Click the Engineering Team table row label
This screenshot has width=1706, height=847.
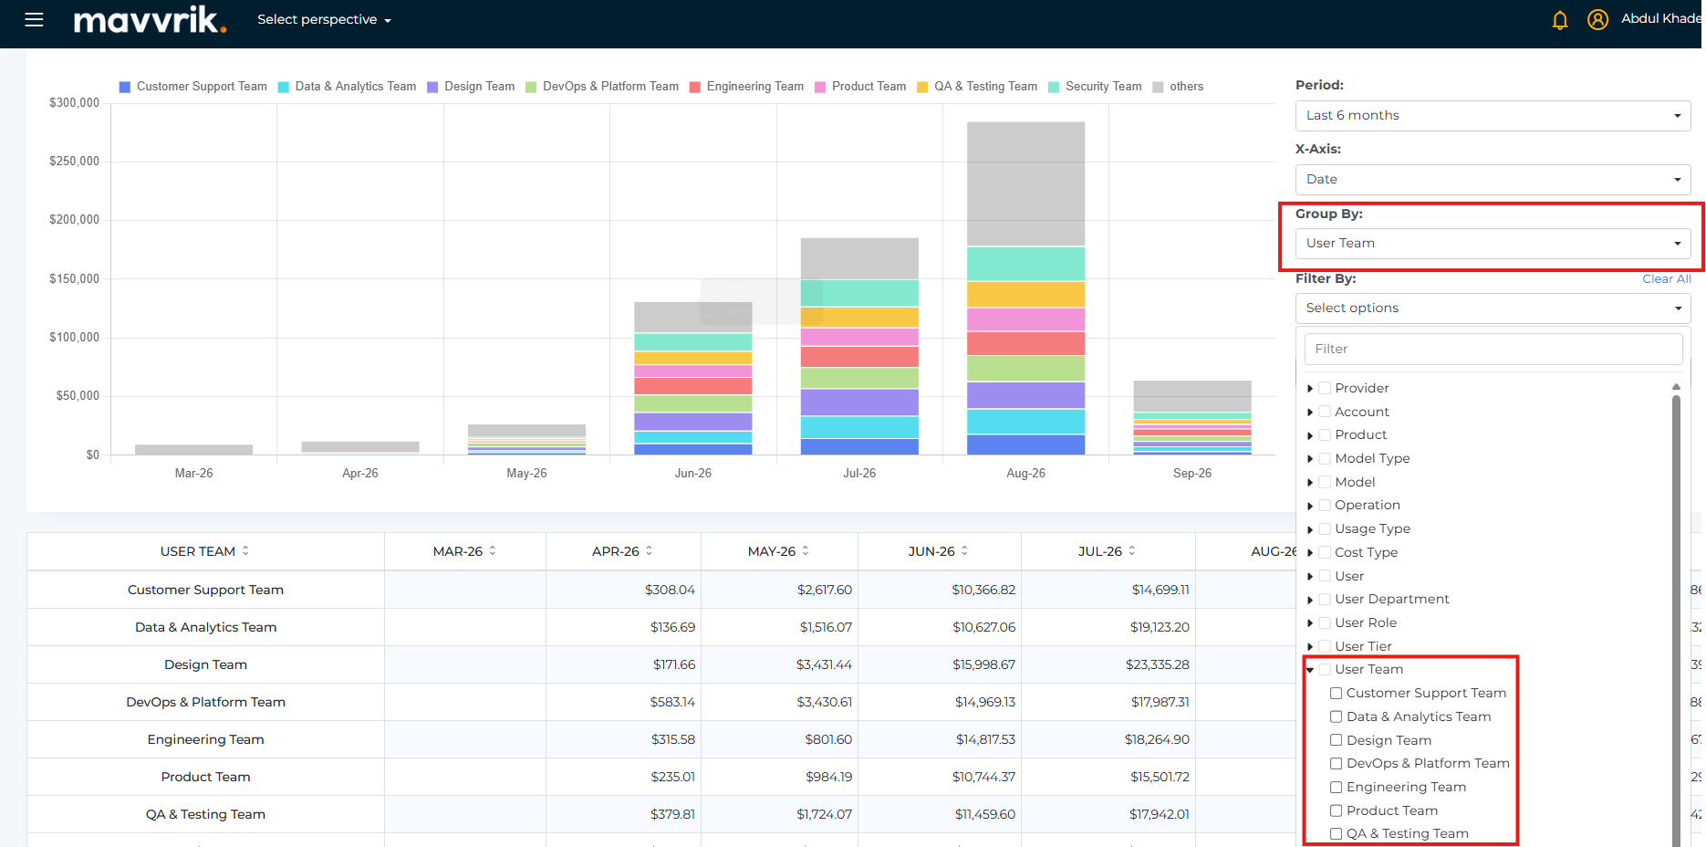coord(205,739)
